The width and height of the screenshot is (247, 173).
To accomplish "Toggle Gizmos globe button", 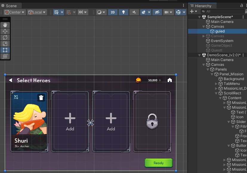I will [x=178, y=12].
